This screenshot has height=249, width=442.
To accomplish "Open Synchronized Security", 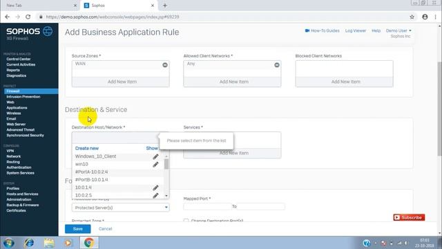I will 25,136.
